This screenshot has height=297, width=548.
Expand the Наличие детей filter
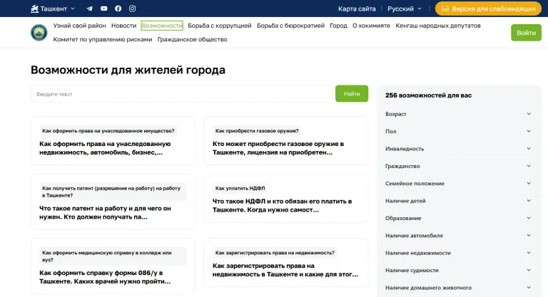[x=458, y=201]
